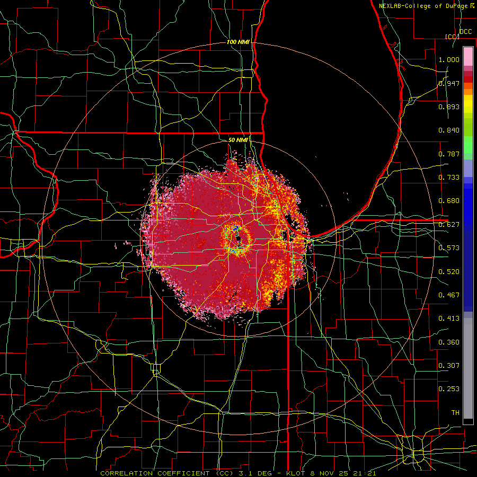Pick the bright green segment of the color scale

pyautogui.click(x=468, y=145)
